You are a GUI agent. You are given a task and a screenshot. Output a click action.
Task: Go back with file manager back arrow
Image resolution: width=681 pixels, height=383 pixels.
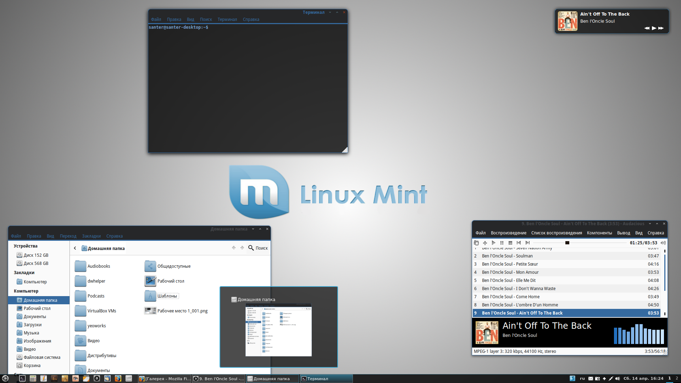pos(234,248)
